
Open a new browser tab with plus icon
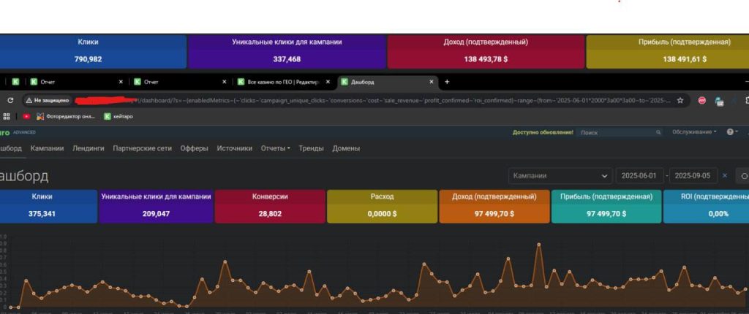[447, 82]
